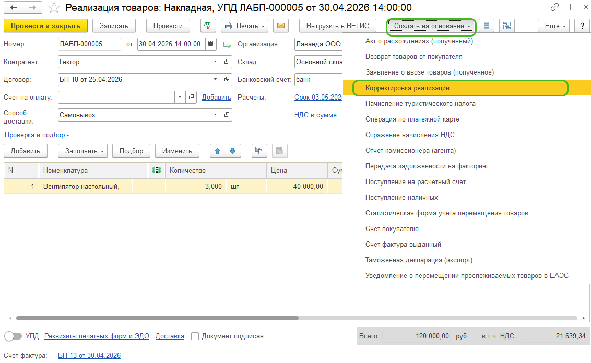Click Выгрузить в ВЕТИС button
This screenshot has height=363, width=591.
[x=338, y=26]
